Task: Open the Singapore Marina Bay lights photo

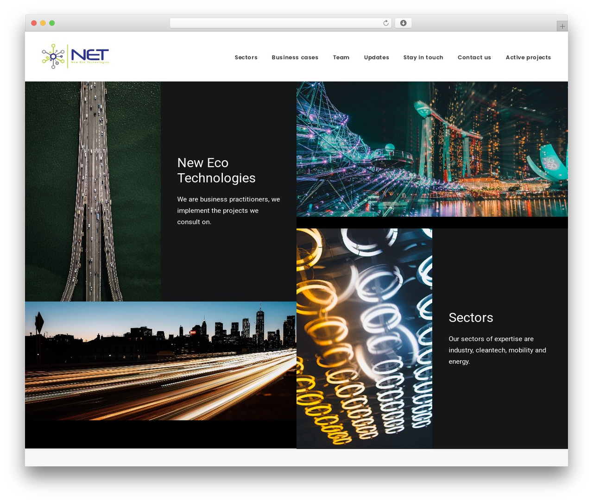Action: click(432, 149)
